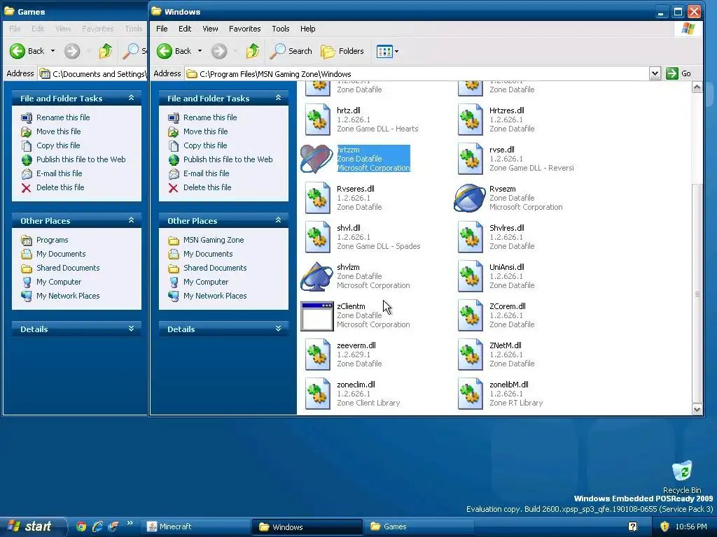This screenshot has width=717, height=537.
Task: Select the hrtzzm Hearts icon
Action: [316, 159]
